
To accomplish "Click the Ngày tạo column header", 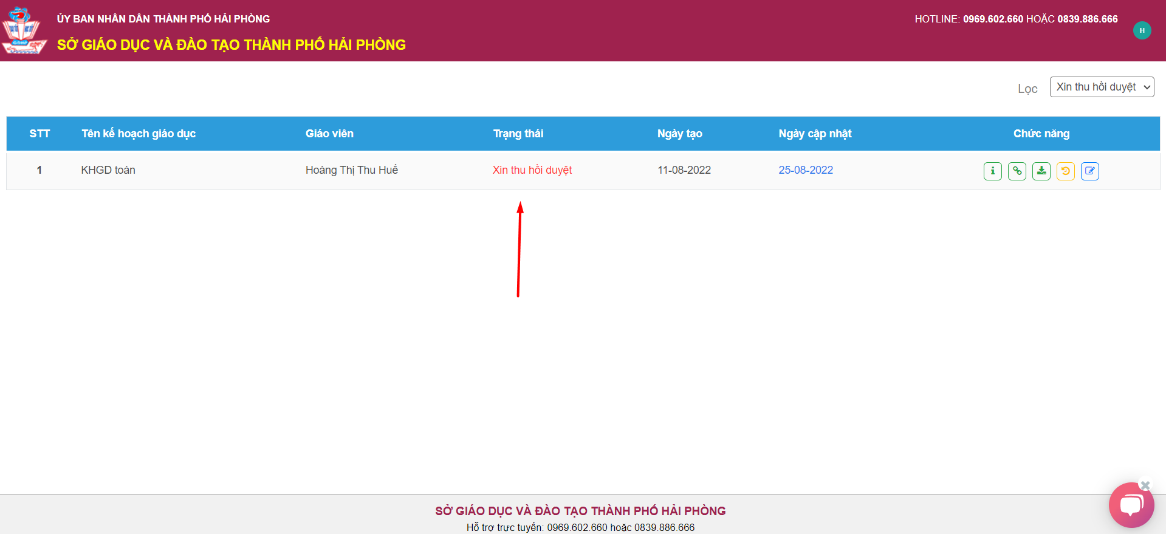I will pyautogui.click(x=680, y=134).
